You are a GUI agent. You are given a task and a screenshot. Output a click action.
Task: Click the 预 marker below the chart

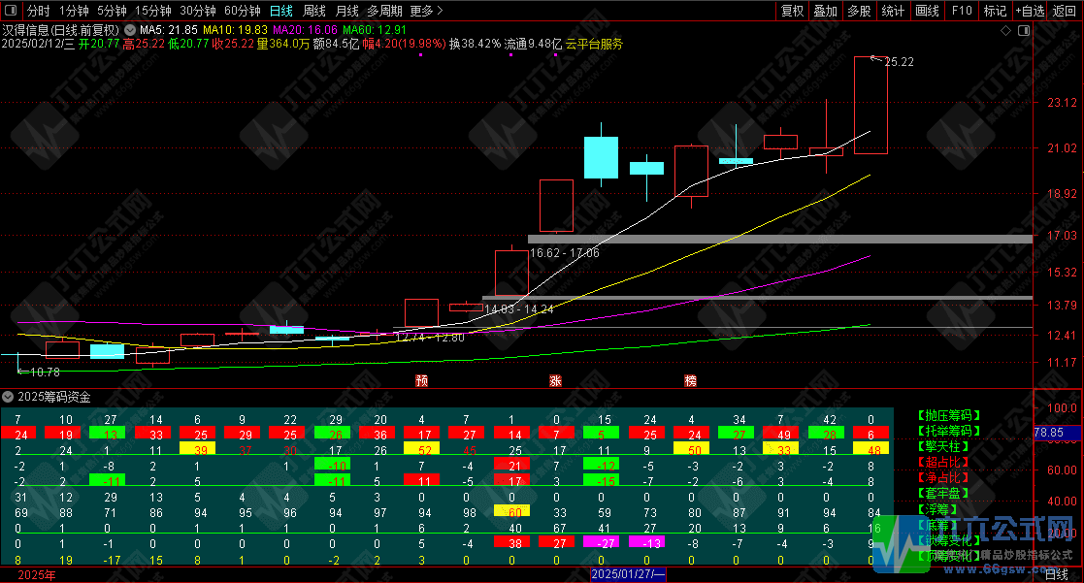point(421,381)
